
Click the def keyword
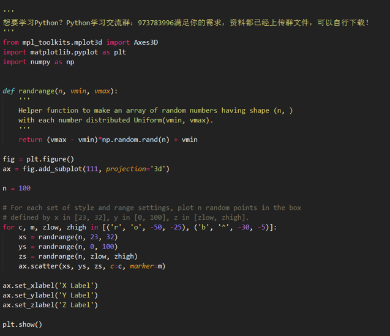(x=9, y=91)
